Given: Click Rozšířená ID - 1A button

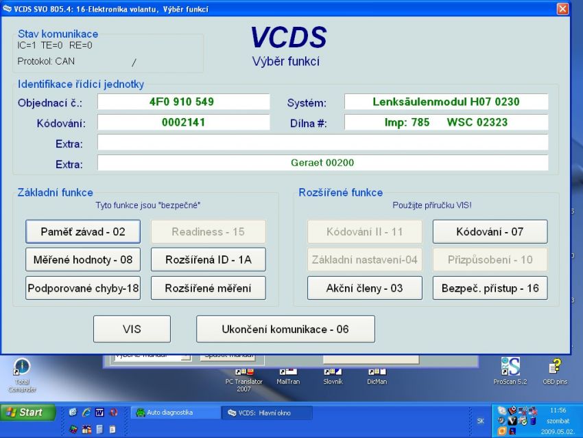Looking at the screenshot, I should [x=208, y=260].
